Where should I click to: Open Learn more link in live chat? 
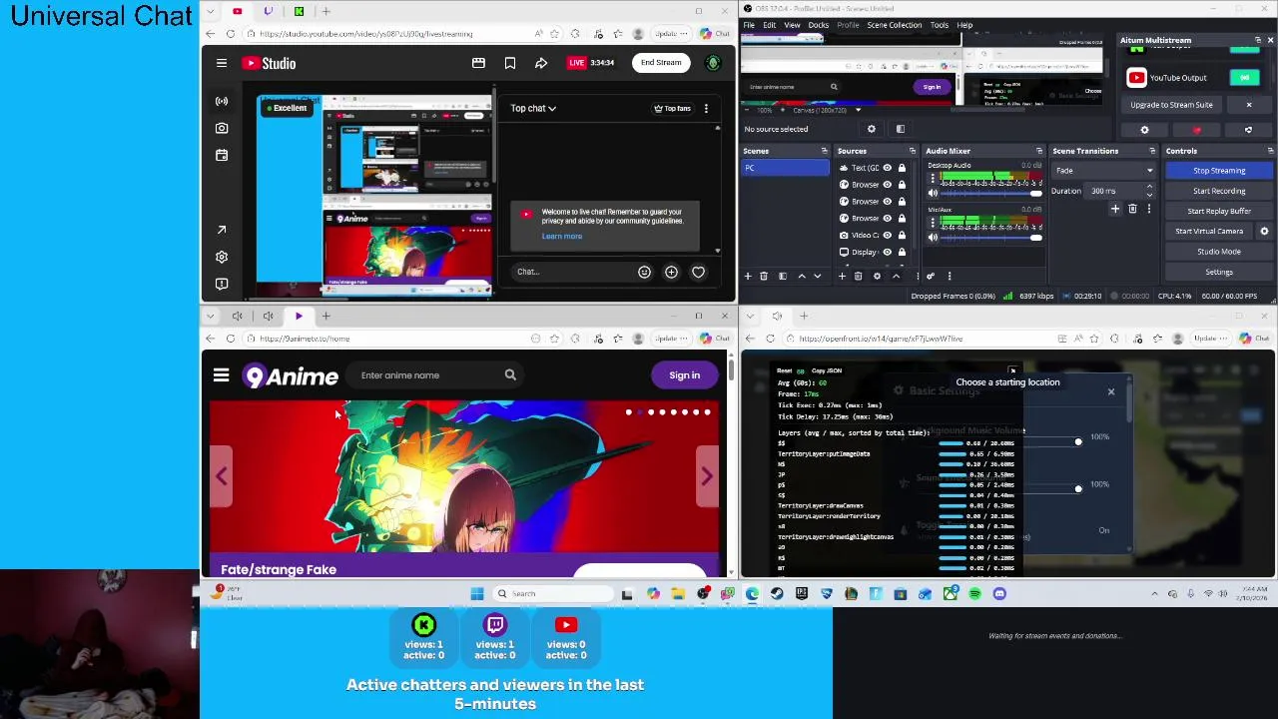pyautogui.click(x=562, y=237)
